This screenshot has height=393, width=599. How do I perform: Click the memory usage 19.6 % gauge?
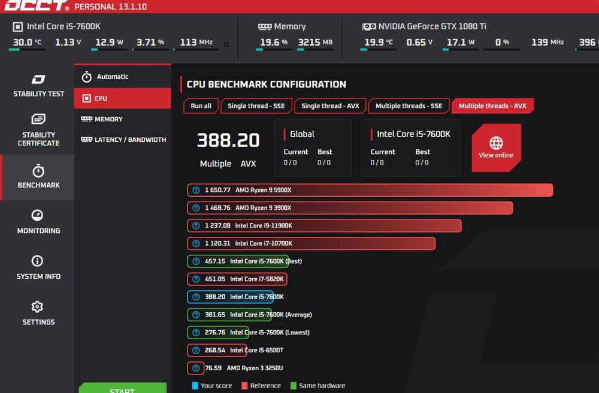274,44
